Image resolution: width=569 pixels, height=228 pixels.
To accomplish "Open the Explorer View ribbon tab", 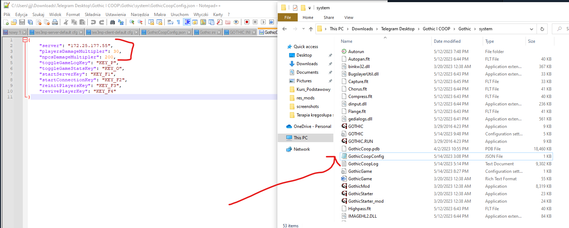I will [x=349, y=17].
